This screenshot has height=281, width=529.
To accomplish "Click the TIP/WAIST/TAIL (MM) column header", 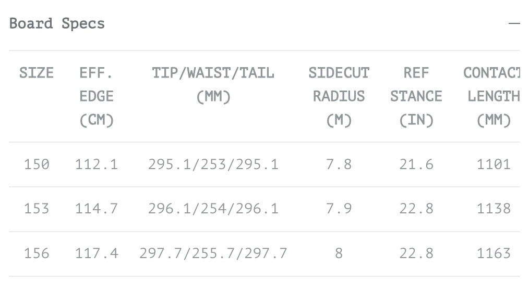I will (x=213, y=85).
